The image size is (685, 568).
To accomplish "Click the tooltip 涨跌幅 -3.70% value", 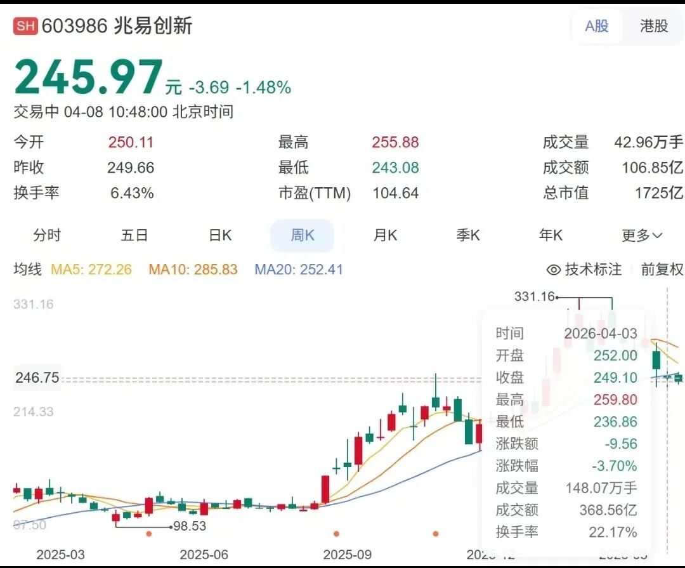I will click(614, 466).
